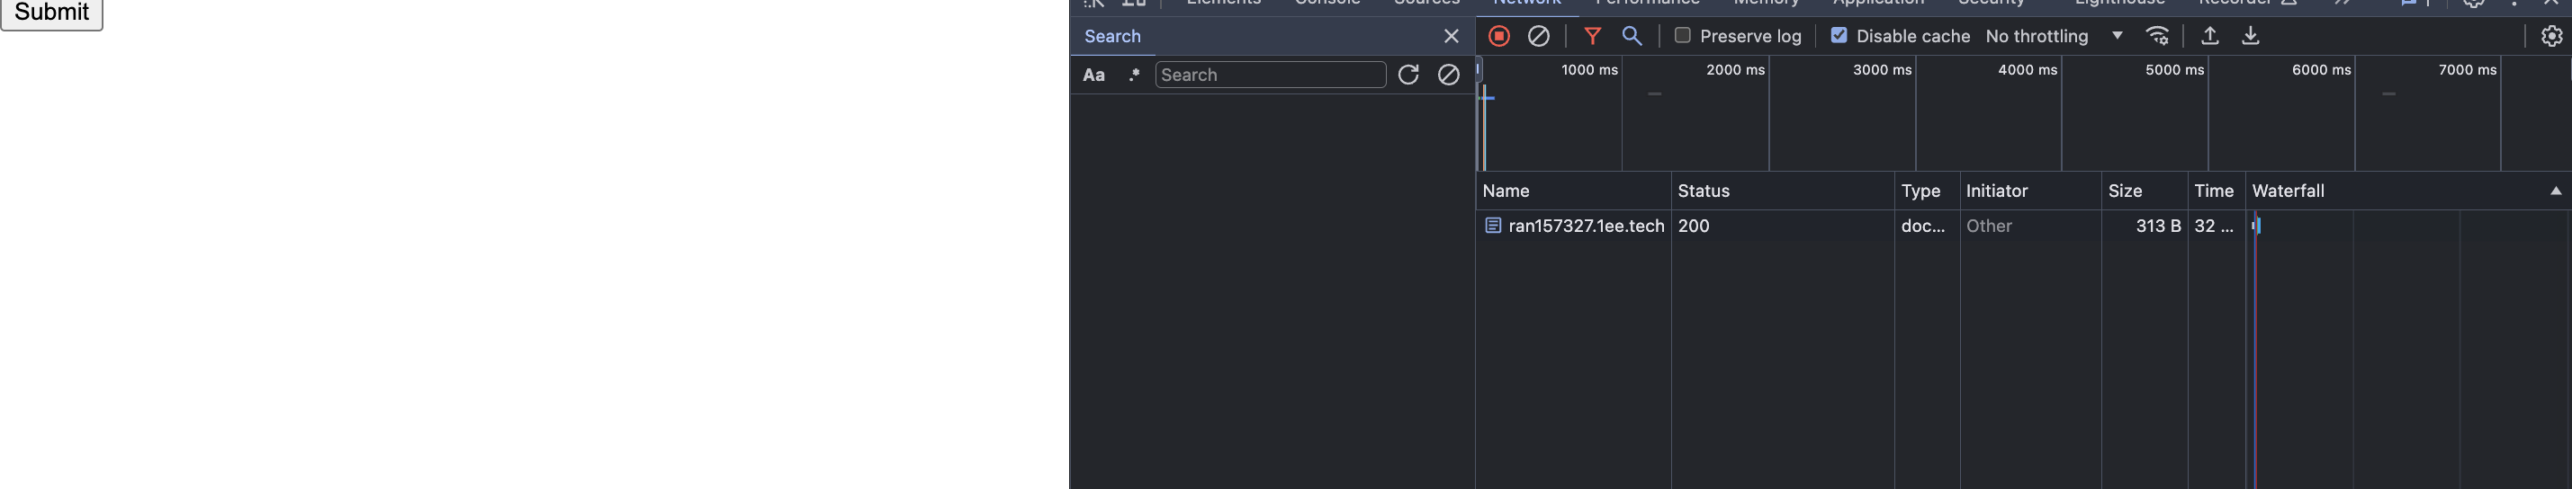
Task: Click the 6000 ms timeline label
Action: click(2322, 70)
